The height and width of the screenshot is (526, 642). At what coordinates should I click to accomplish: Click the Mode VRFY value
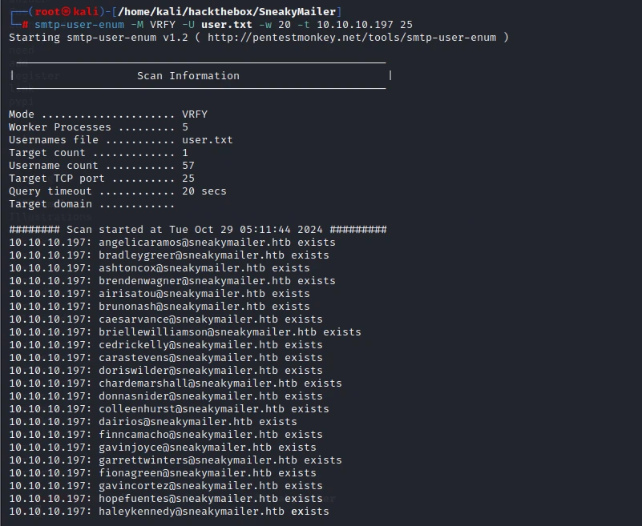tap(195, 114)
